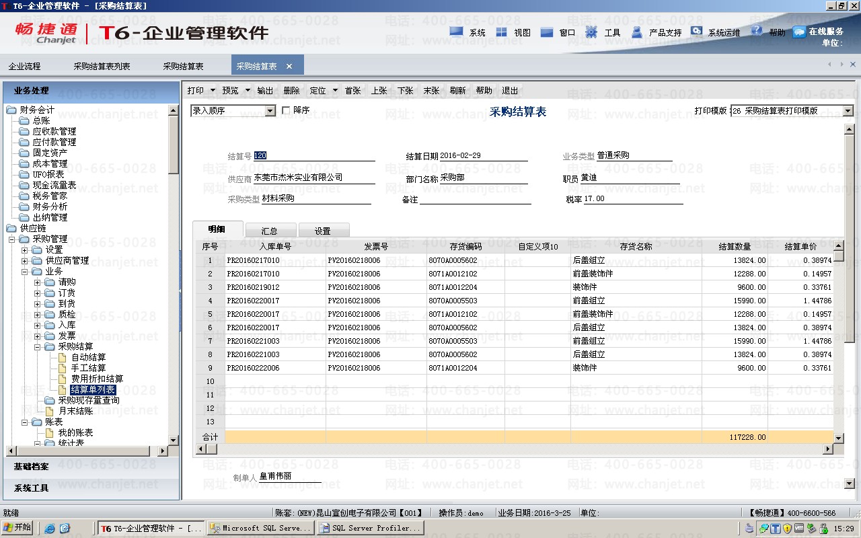Click the 删除 toolbar button
The height and width of the screenshot is (538, 861).
point(291,91)
